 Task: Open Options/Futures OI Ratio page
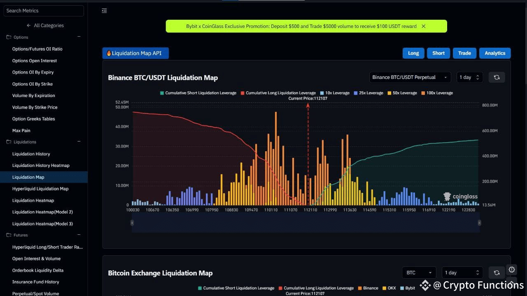click(x=37, y=49)
